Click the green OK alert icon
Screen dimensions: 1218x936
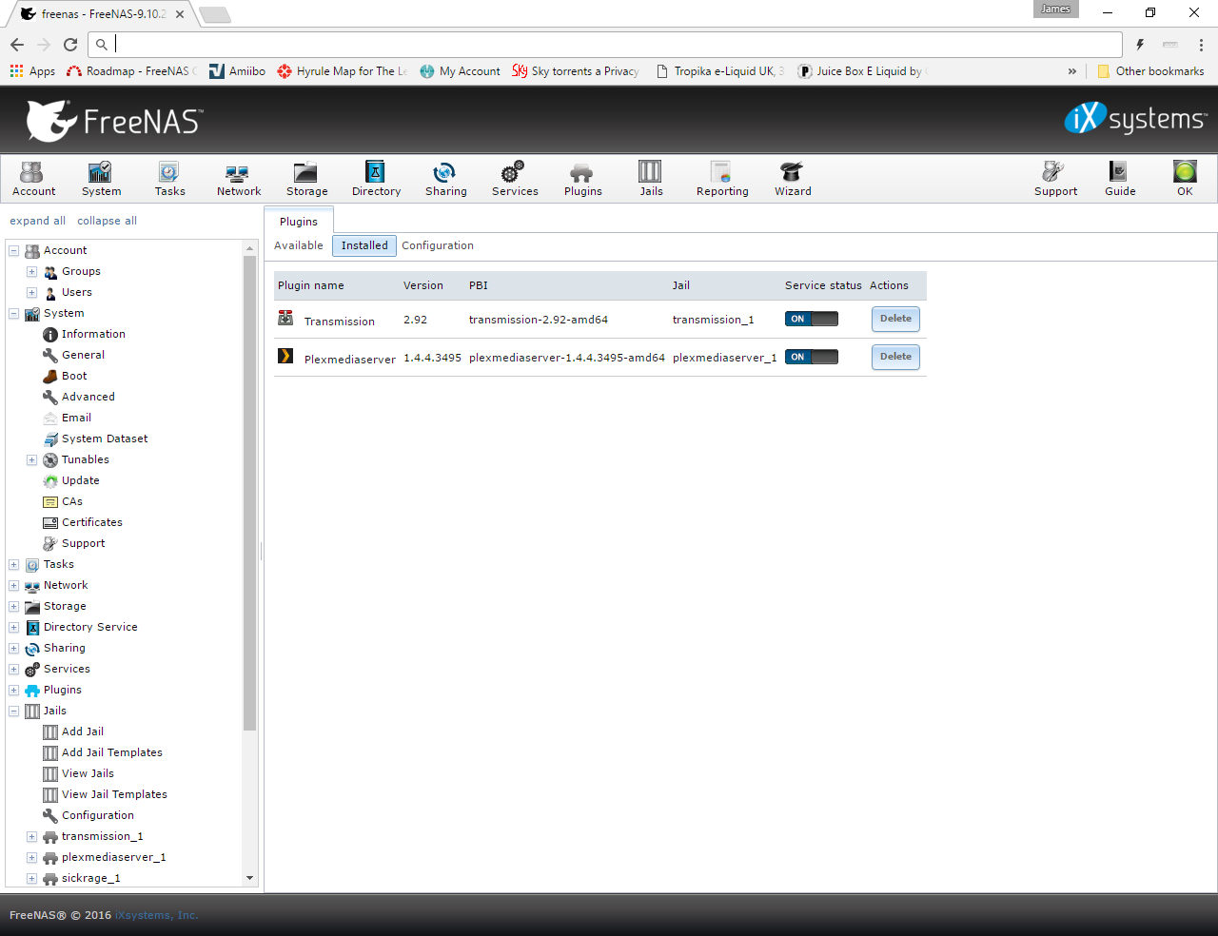coord(1185,178)
